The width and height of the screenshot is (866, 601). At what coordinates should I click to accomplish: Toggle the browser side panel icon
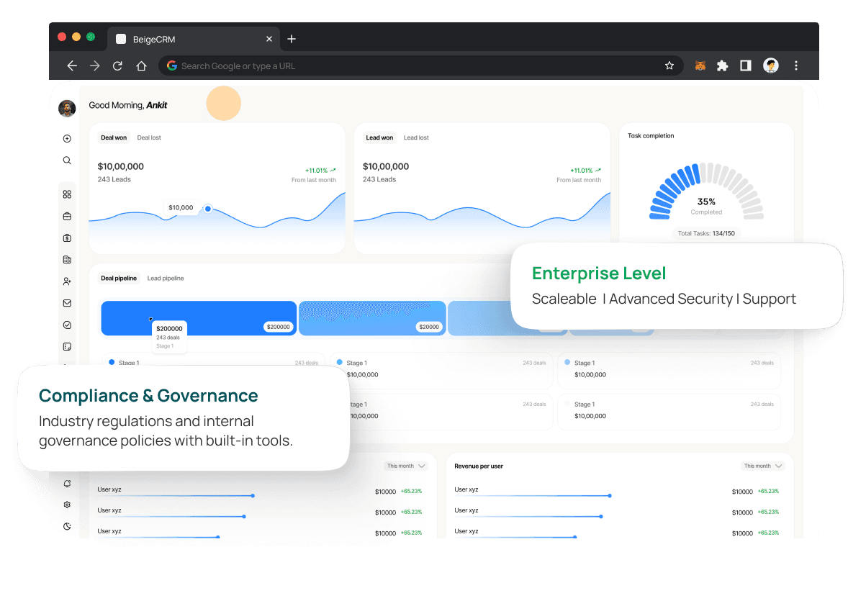pyautogui.click(x=746, y=65)
